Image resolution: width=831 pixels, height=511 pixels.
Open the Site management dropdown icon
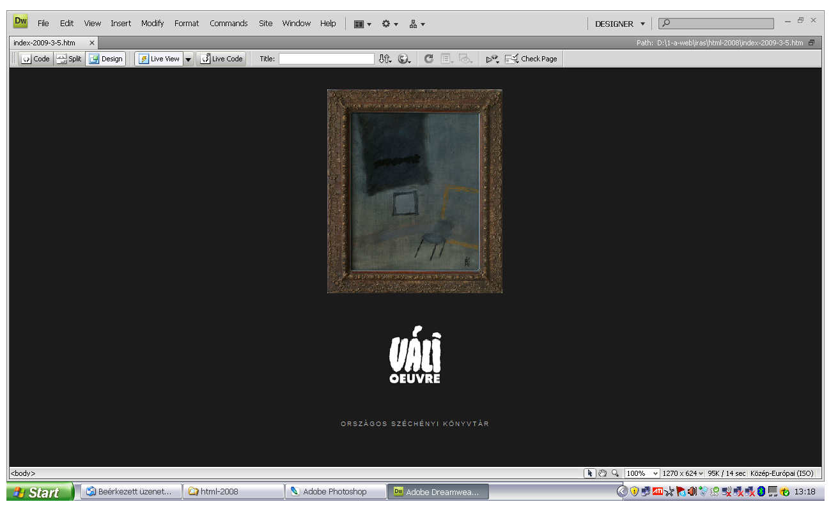[417, 24]
